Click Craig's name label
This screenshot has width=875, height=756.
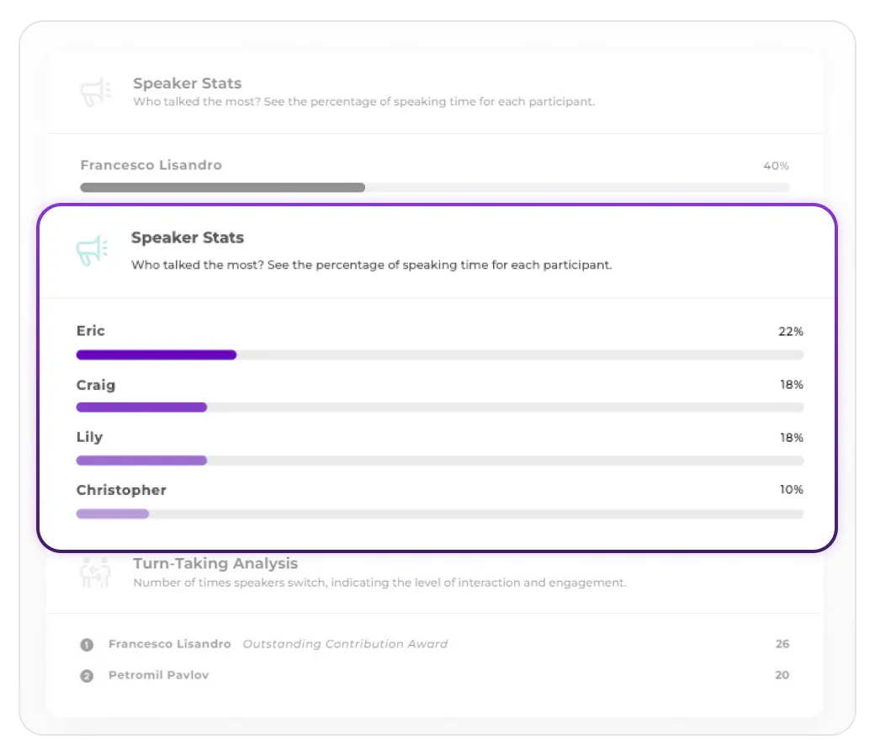(95, 385)
